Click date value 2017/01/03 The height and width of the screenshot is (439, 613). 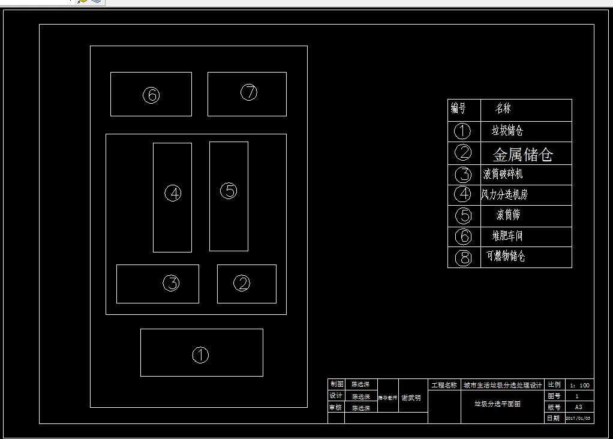click(578, 419)
